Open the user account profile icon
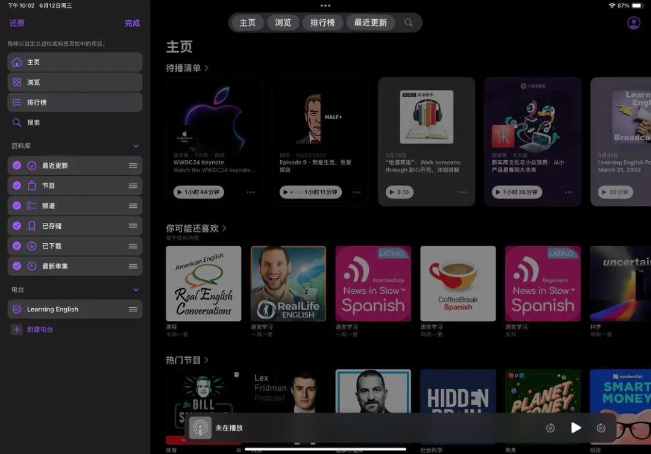This screenshot has height=454, width=651. (x=634, y=23)
